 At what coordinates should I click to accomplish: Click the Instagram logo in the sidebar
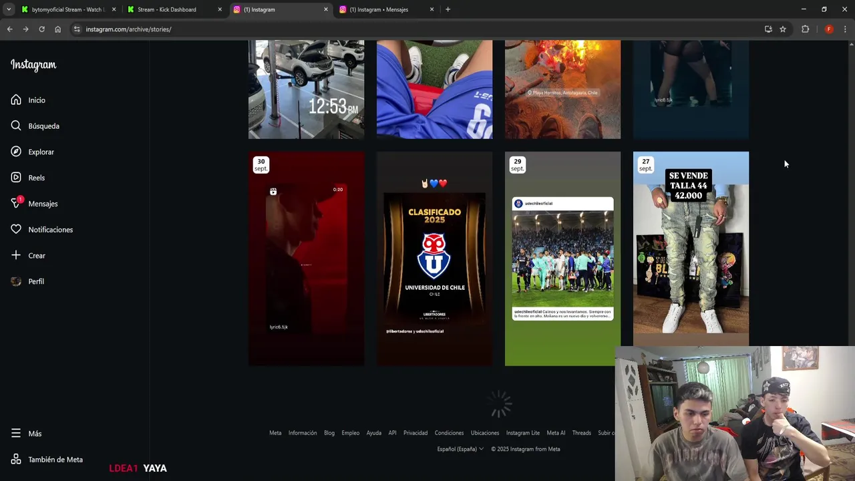point(33,65)
